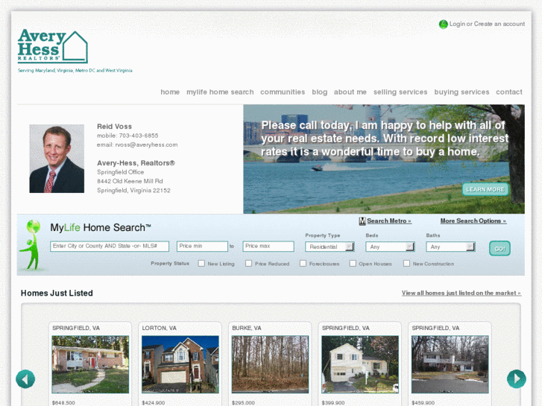Click Login or Create an account

487,24
